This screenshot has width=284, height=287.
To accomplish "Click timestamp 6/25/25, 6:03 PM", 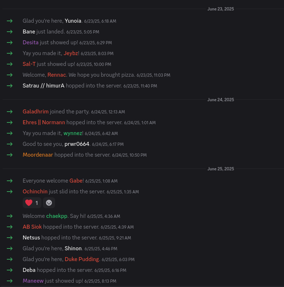I will tap(118, 260).
